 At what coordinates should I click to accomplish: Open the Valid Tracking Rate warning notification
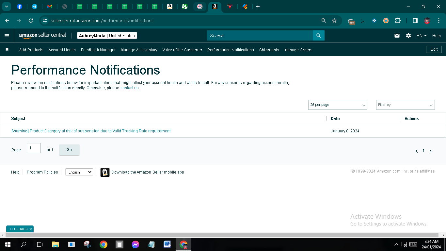pos(91,131)
